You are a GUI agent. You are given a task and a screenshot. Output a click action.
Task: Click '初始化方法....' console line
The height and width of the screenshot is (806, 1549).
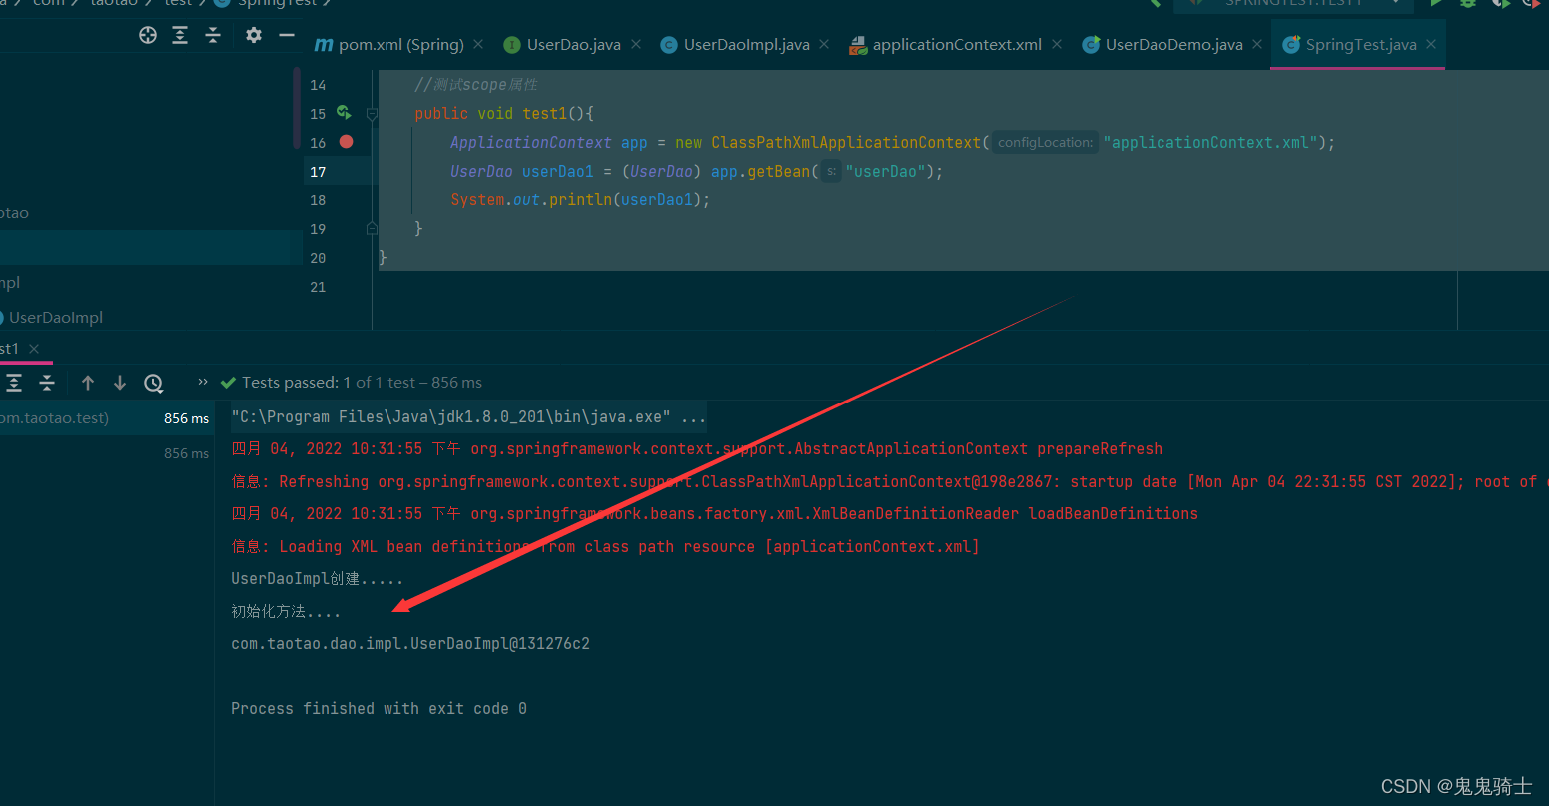click(x=286, y=611)
